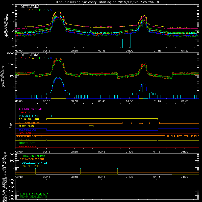Click '01:15' time tick under rear segments panel
202x202 pixels.
pos(157,101)
